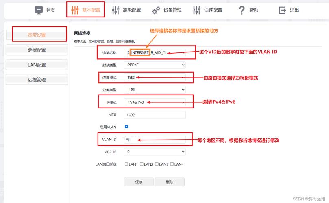The image size is (329, 203).
Task: Select 宽带设置 in the sidebar
Action: 37,35
